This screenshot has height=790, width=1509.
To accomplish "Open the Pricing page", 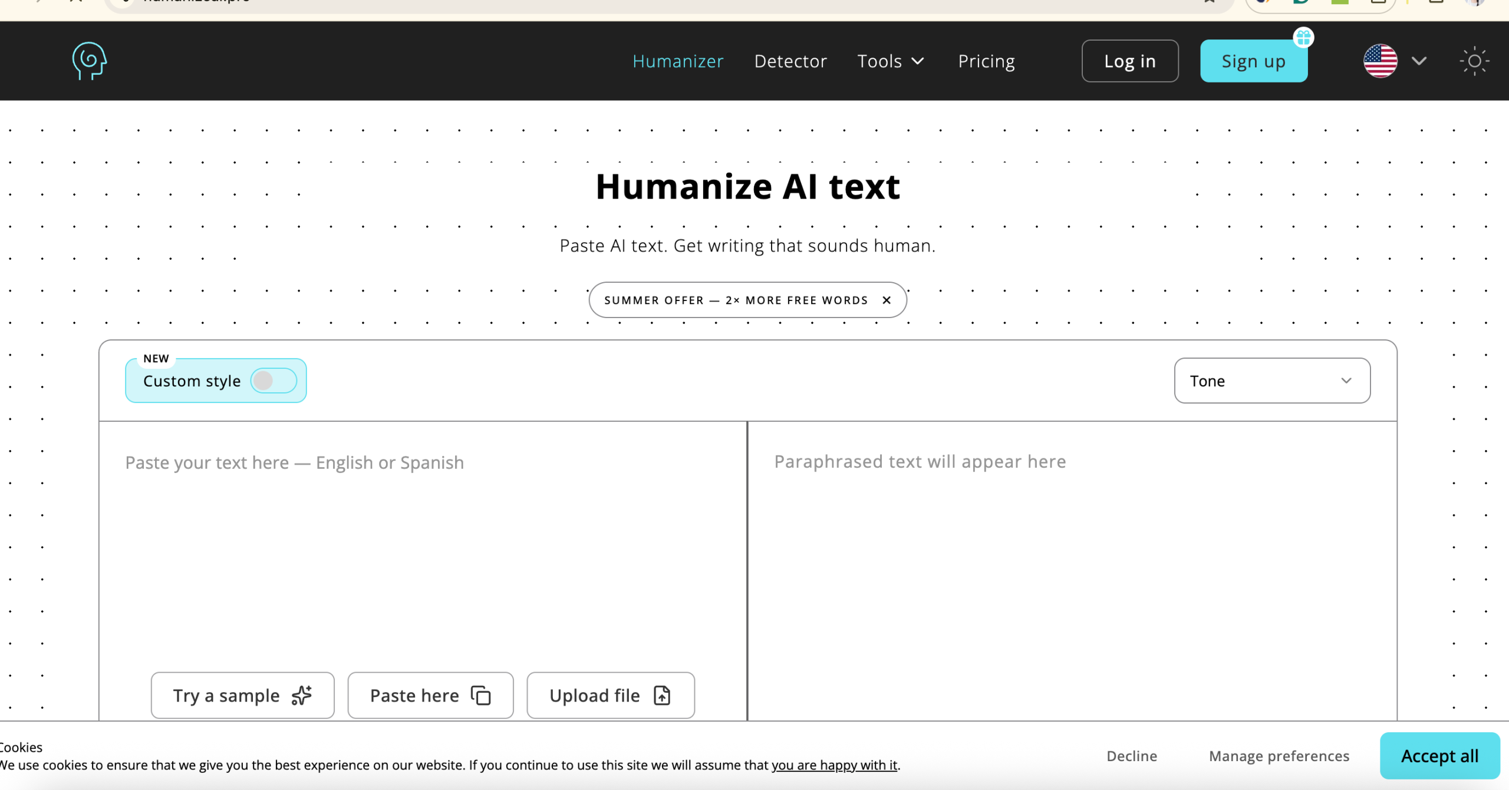I will coord(986,61).
